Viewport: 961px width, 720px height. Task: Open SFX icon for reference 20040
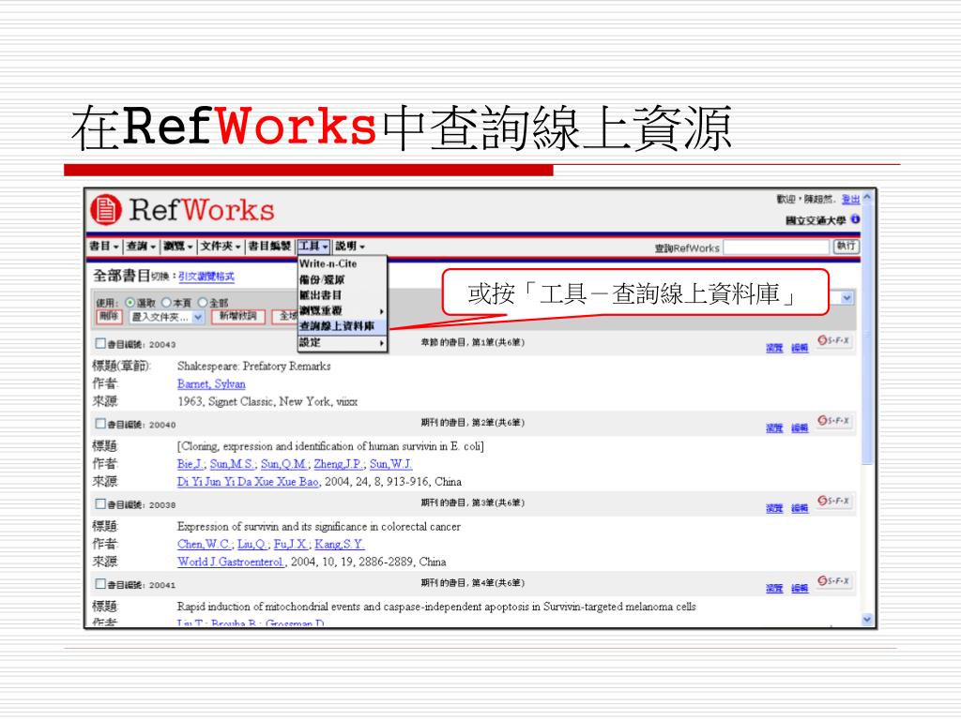point(833,421)
